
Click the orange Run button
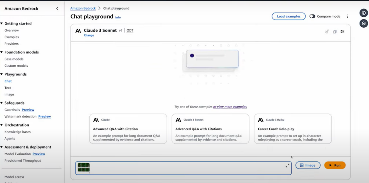click(x=335, y=165)
